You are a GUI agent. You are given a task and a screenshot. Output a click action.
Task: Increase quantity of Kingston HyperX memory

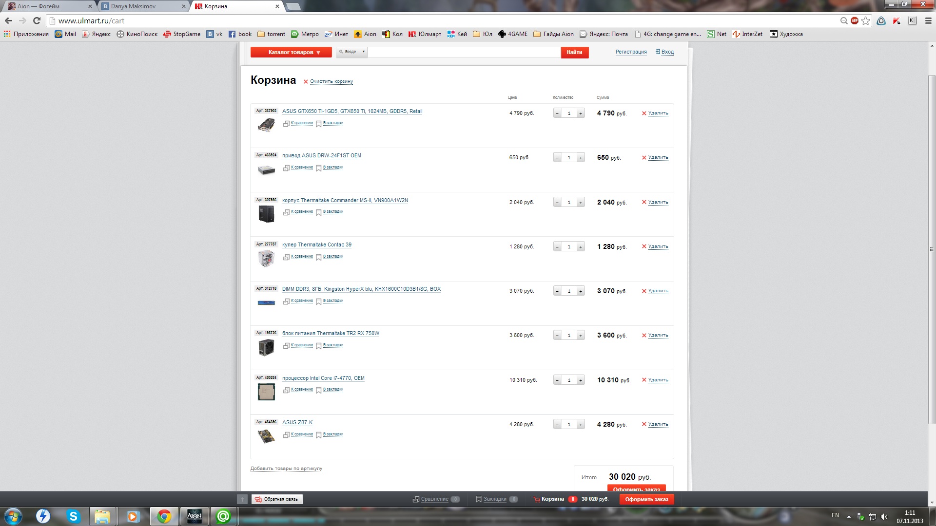click(580, 291)
